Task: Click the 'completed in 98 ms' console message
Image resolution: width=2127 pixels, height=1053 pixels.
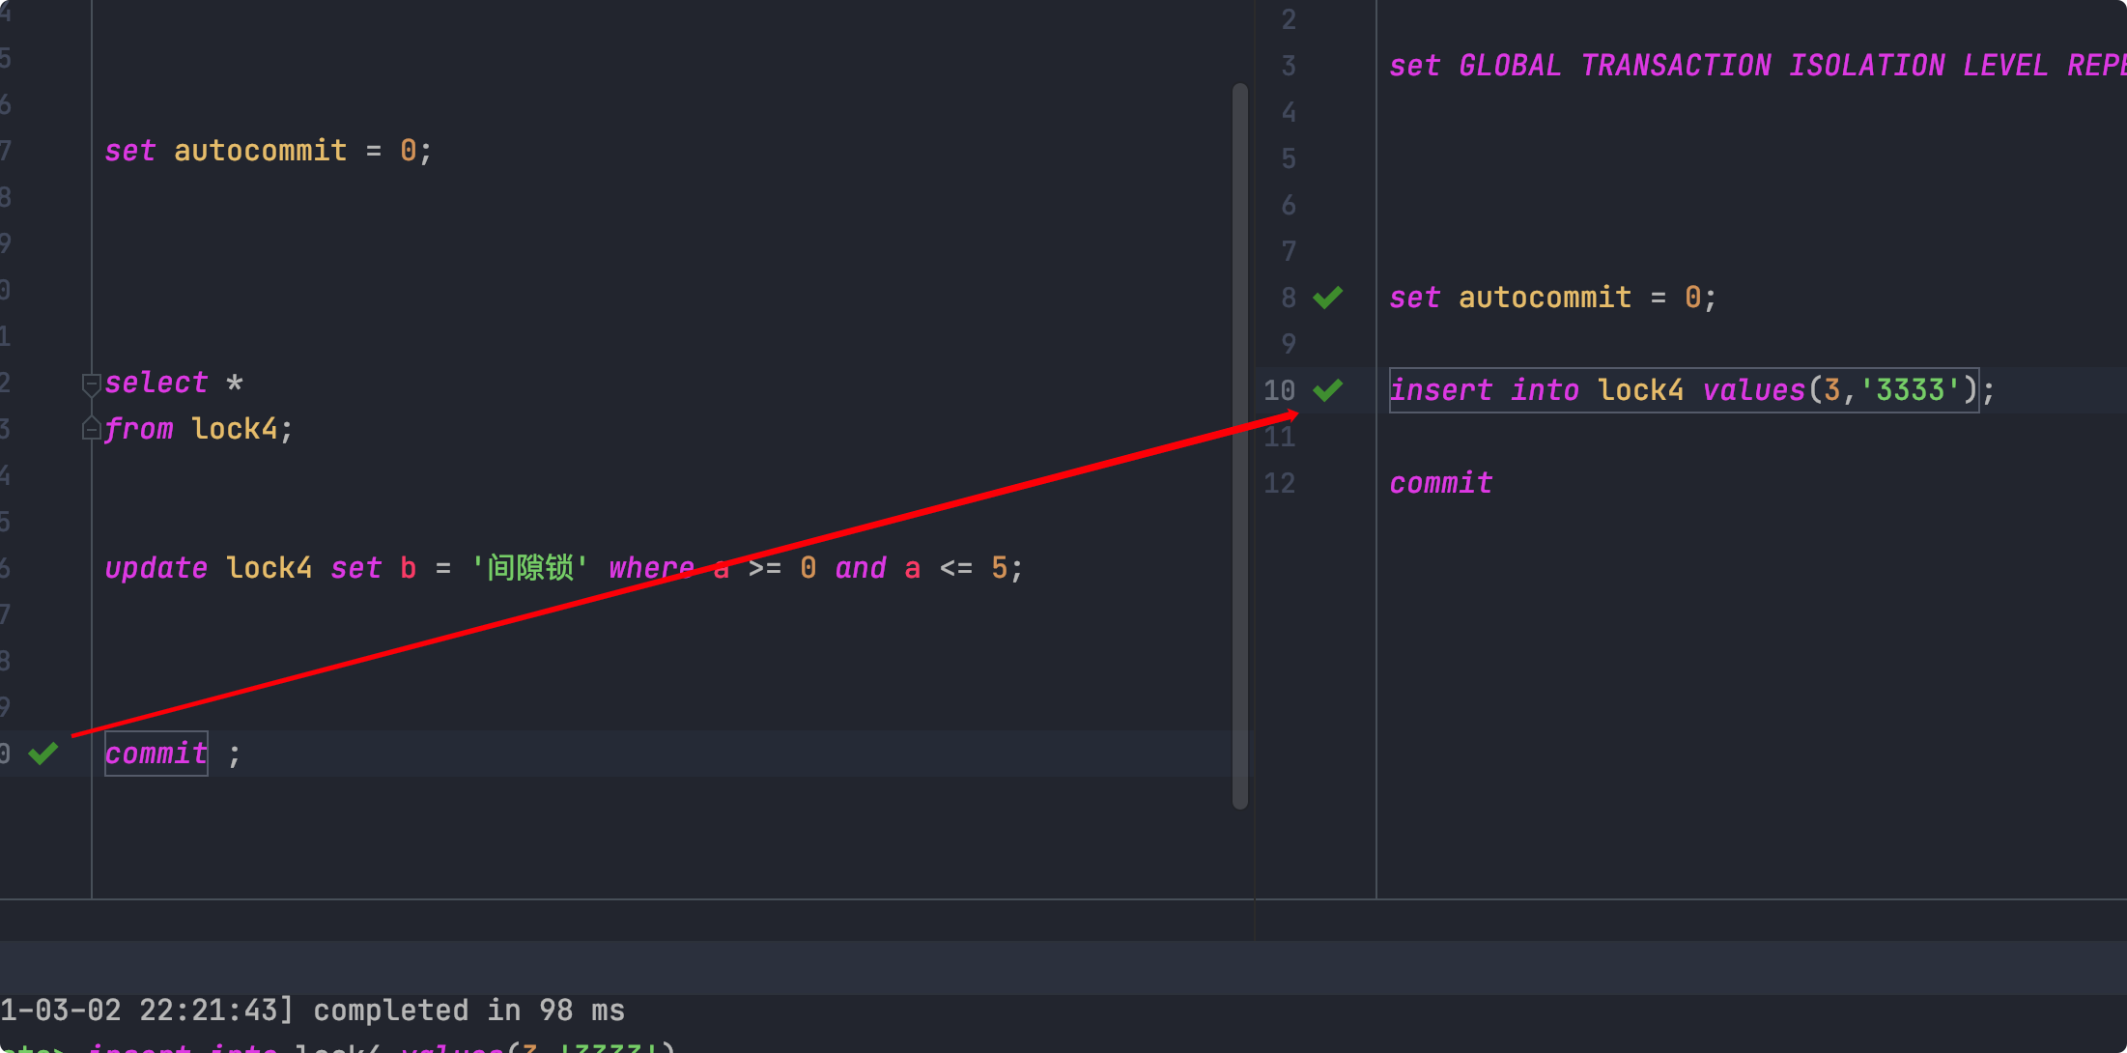Action: 468,1010
